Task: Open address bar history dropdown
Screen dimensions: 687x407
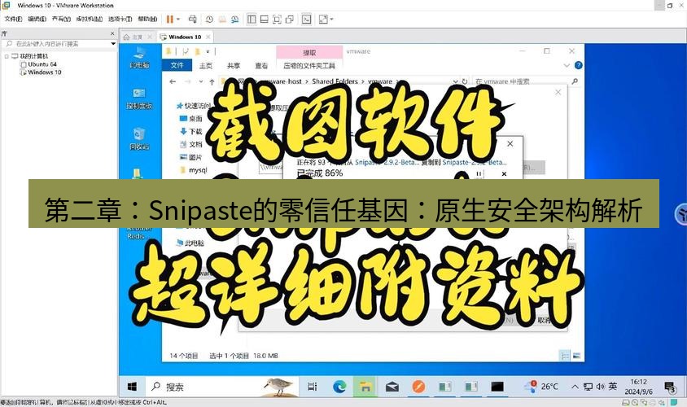Action: (x=455, y=81)
